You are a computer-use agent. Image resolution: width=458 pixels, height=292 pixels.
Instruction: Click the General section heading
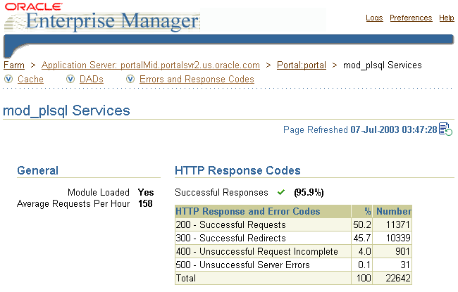click(37, 170)
